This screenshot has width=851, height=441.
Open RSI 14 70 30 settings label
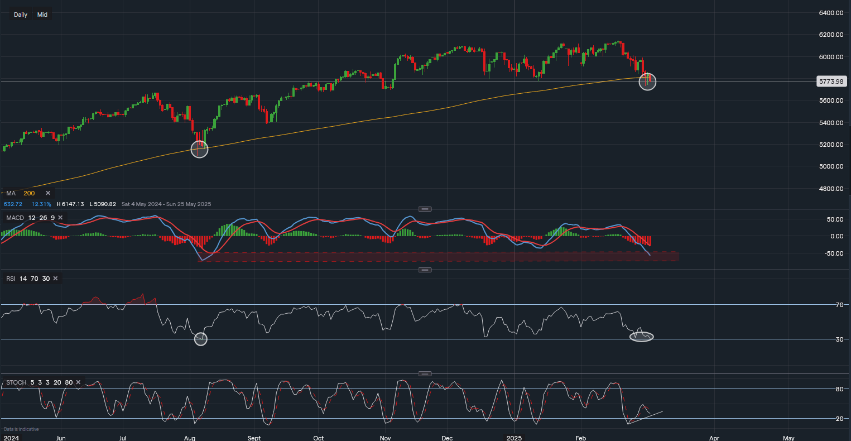tap(28, 279)
